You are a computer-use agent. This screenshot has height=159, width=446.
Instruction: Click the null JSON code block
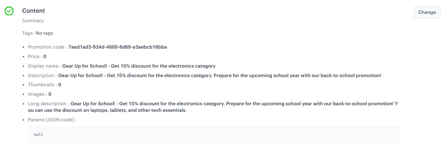[x=213, y=135]
